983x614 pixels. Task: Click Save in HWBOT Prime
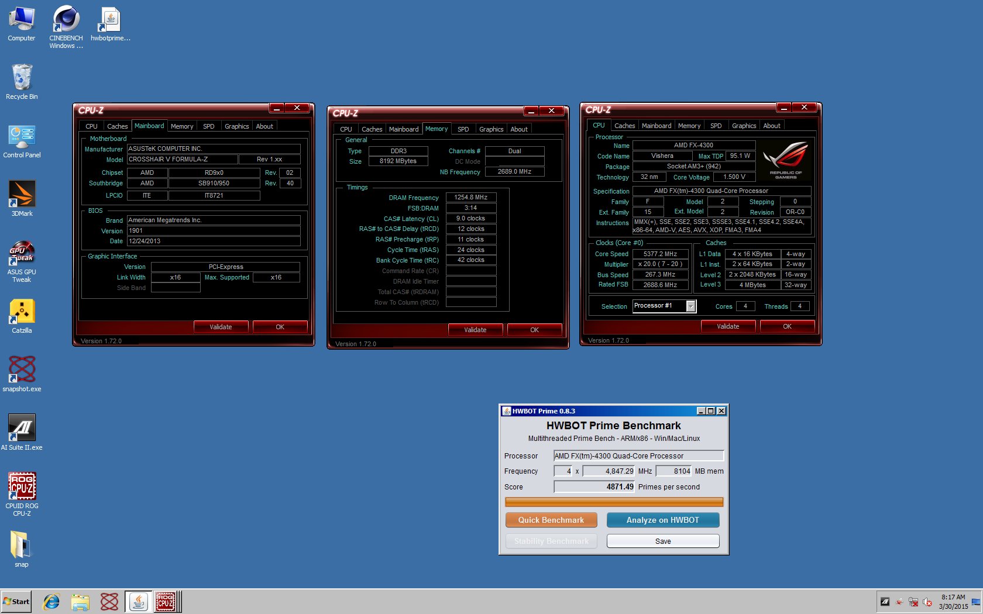point(663,541)
